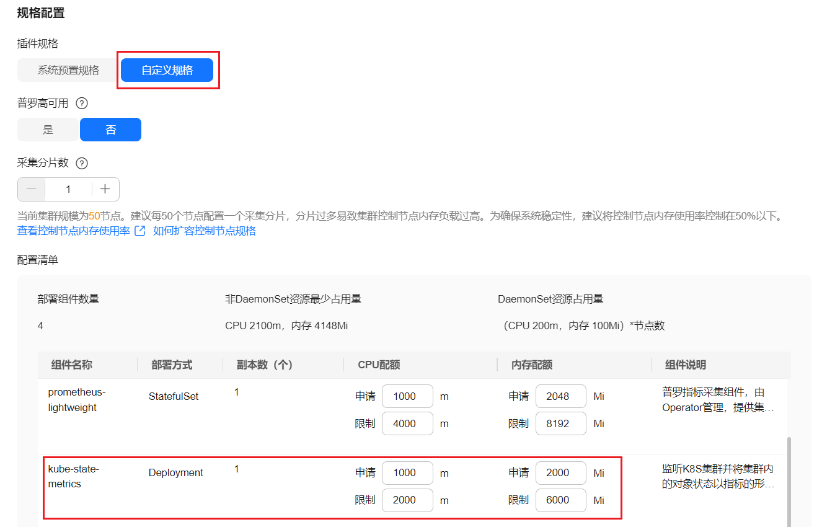Select 系统预置规格 plugin spec option
This screenshot has height=527, width=822.
(x=68, y=70)
